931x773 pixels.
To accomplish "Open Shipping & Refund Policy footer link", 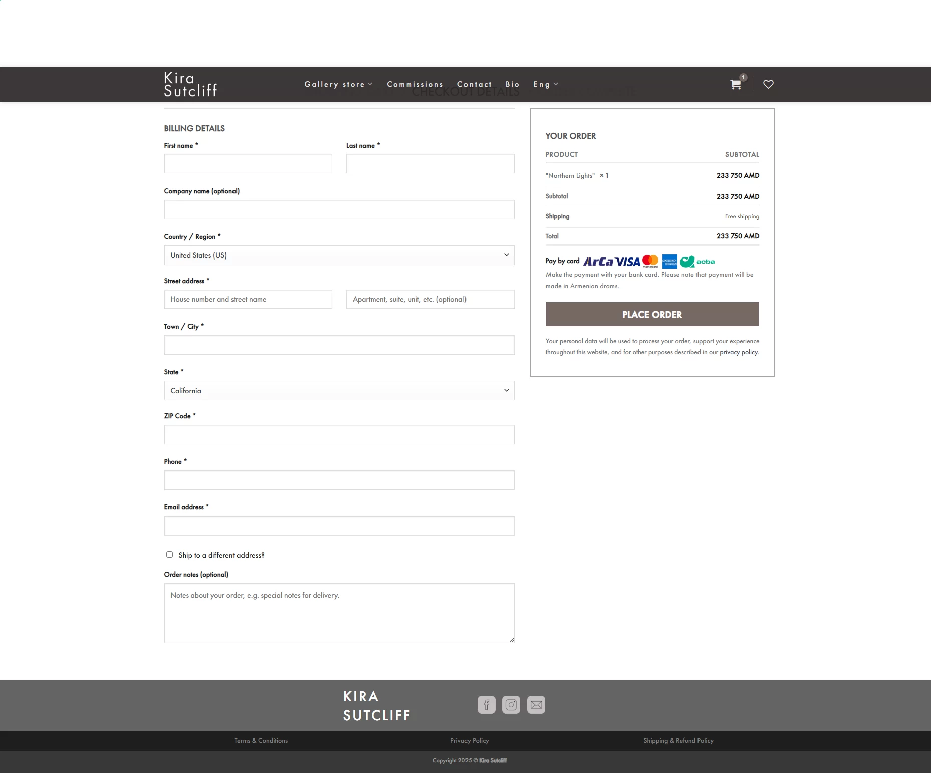I will coord(678,741).
